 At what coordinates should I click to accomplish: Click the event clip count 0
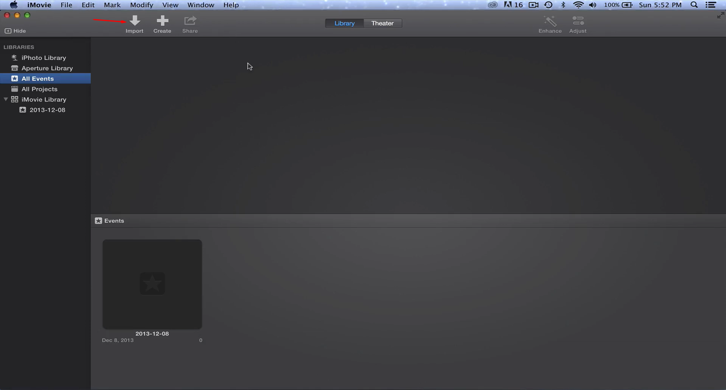(201, 340)
